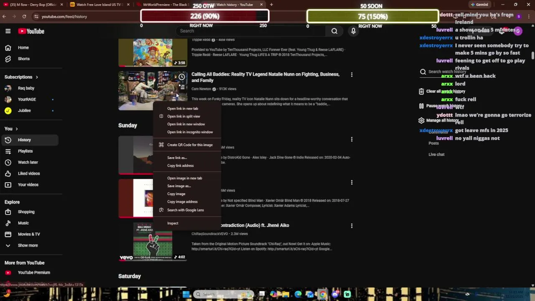This screenshot has width=535, height=301.
Task: Click Watch later clock on Natalie Nunn thumbnail
Action: (x=182, y=77)
